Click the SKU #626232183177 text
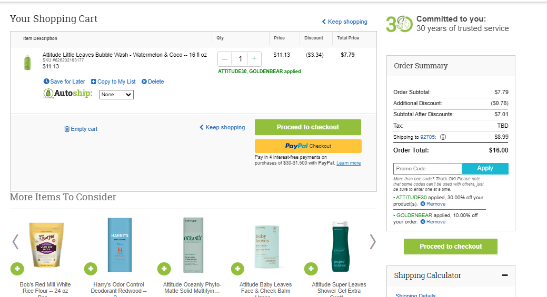The image size is (547, 297). point(63,60)
